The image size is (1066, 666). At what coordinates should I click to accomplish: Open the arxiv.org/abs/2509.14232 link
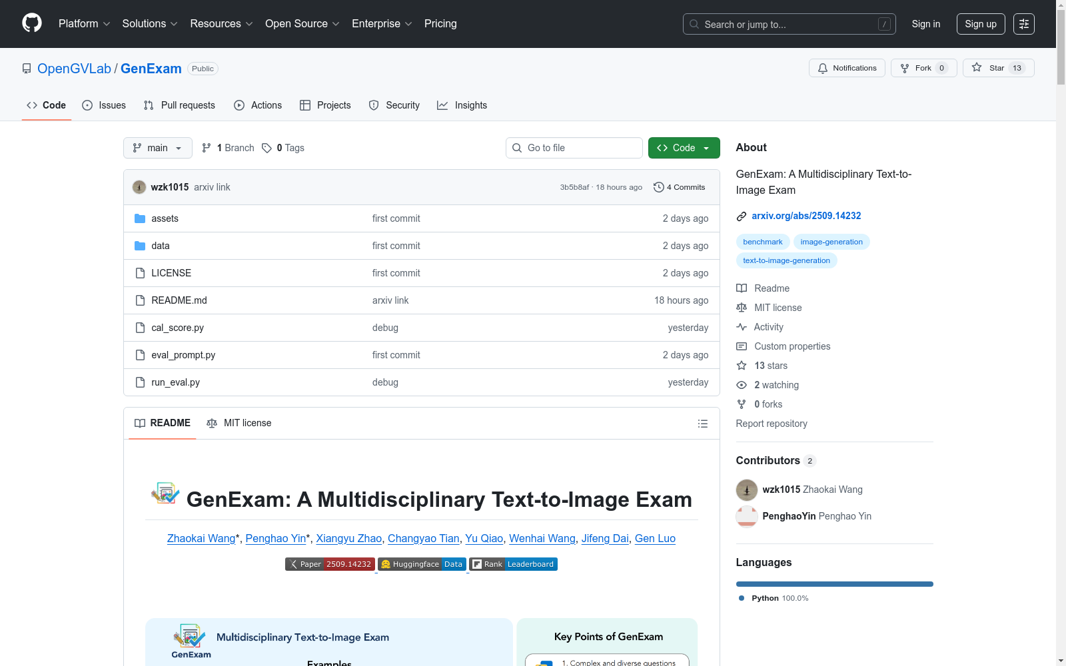806,216
